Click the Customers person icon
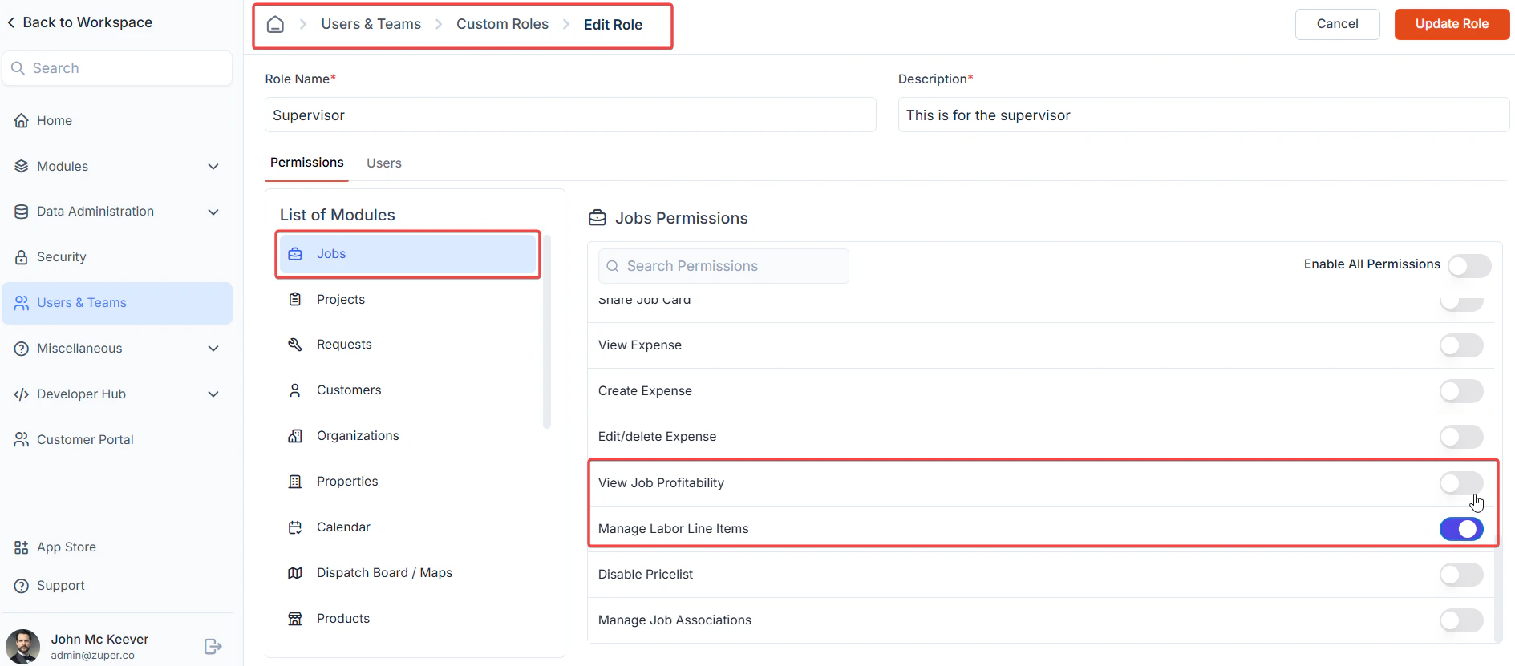The height and width of the screenshot is (666, 1515). (x=295, y=390)
